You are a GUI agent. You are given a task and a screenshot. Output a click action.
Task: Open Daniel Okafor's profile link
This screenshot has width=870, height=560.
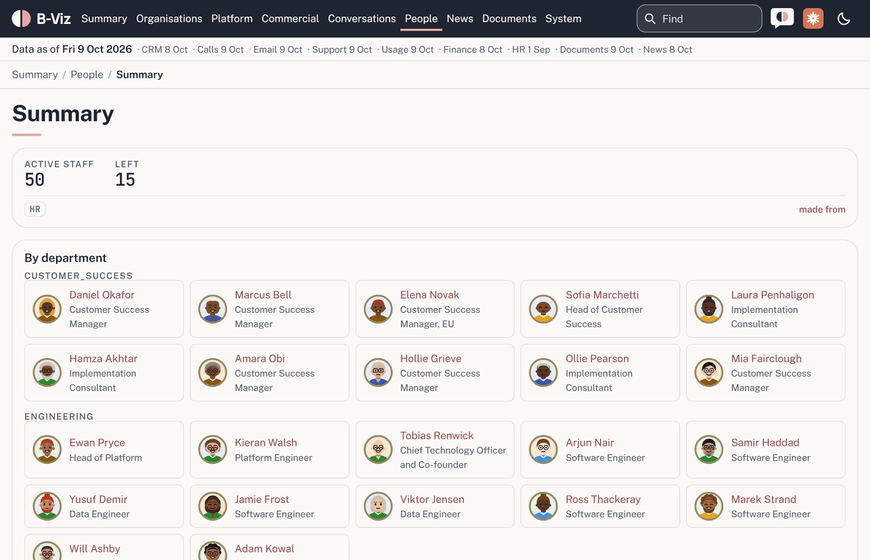tap(102, 295)
